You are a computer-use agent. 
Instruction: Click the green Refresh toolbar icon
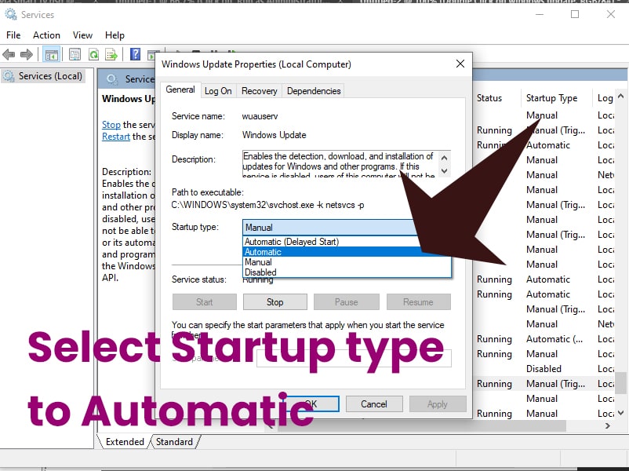pyautogui.click(x=94, y=55)
